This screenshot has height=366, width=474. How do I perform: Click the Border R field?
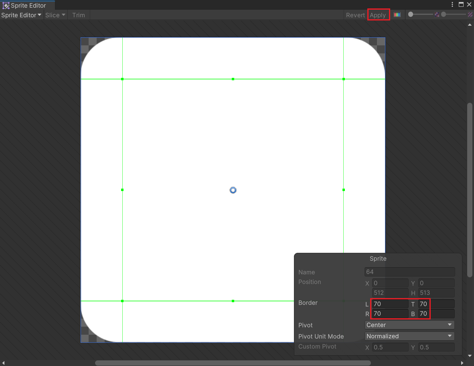(x=390, y=314)
